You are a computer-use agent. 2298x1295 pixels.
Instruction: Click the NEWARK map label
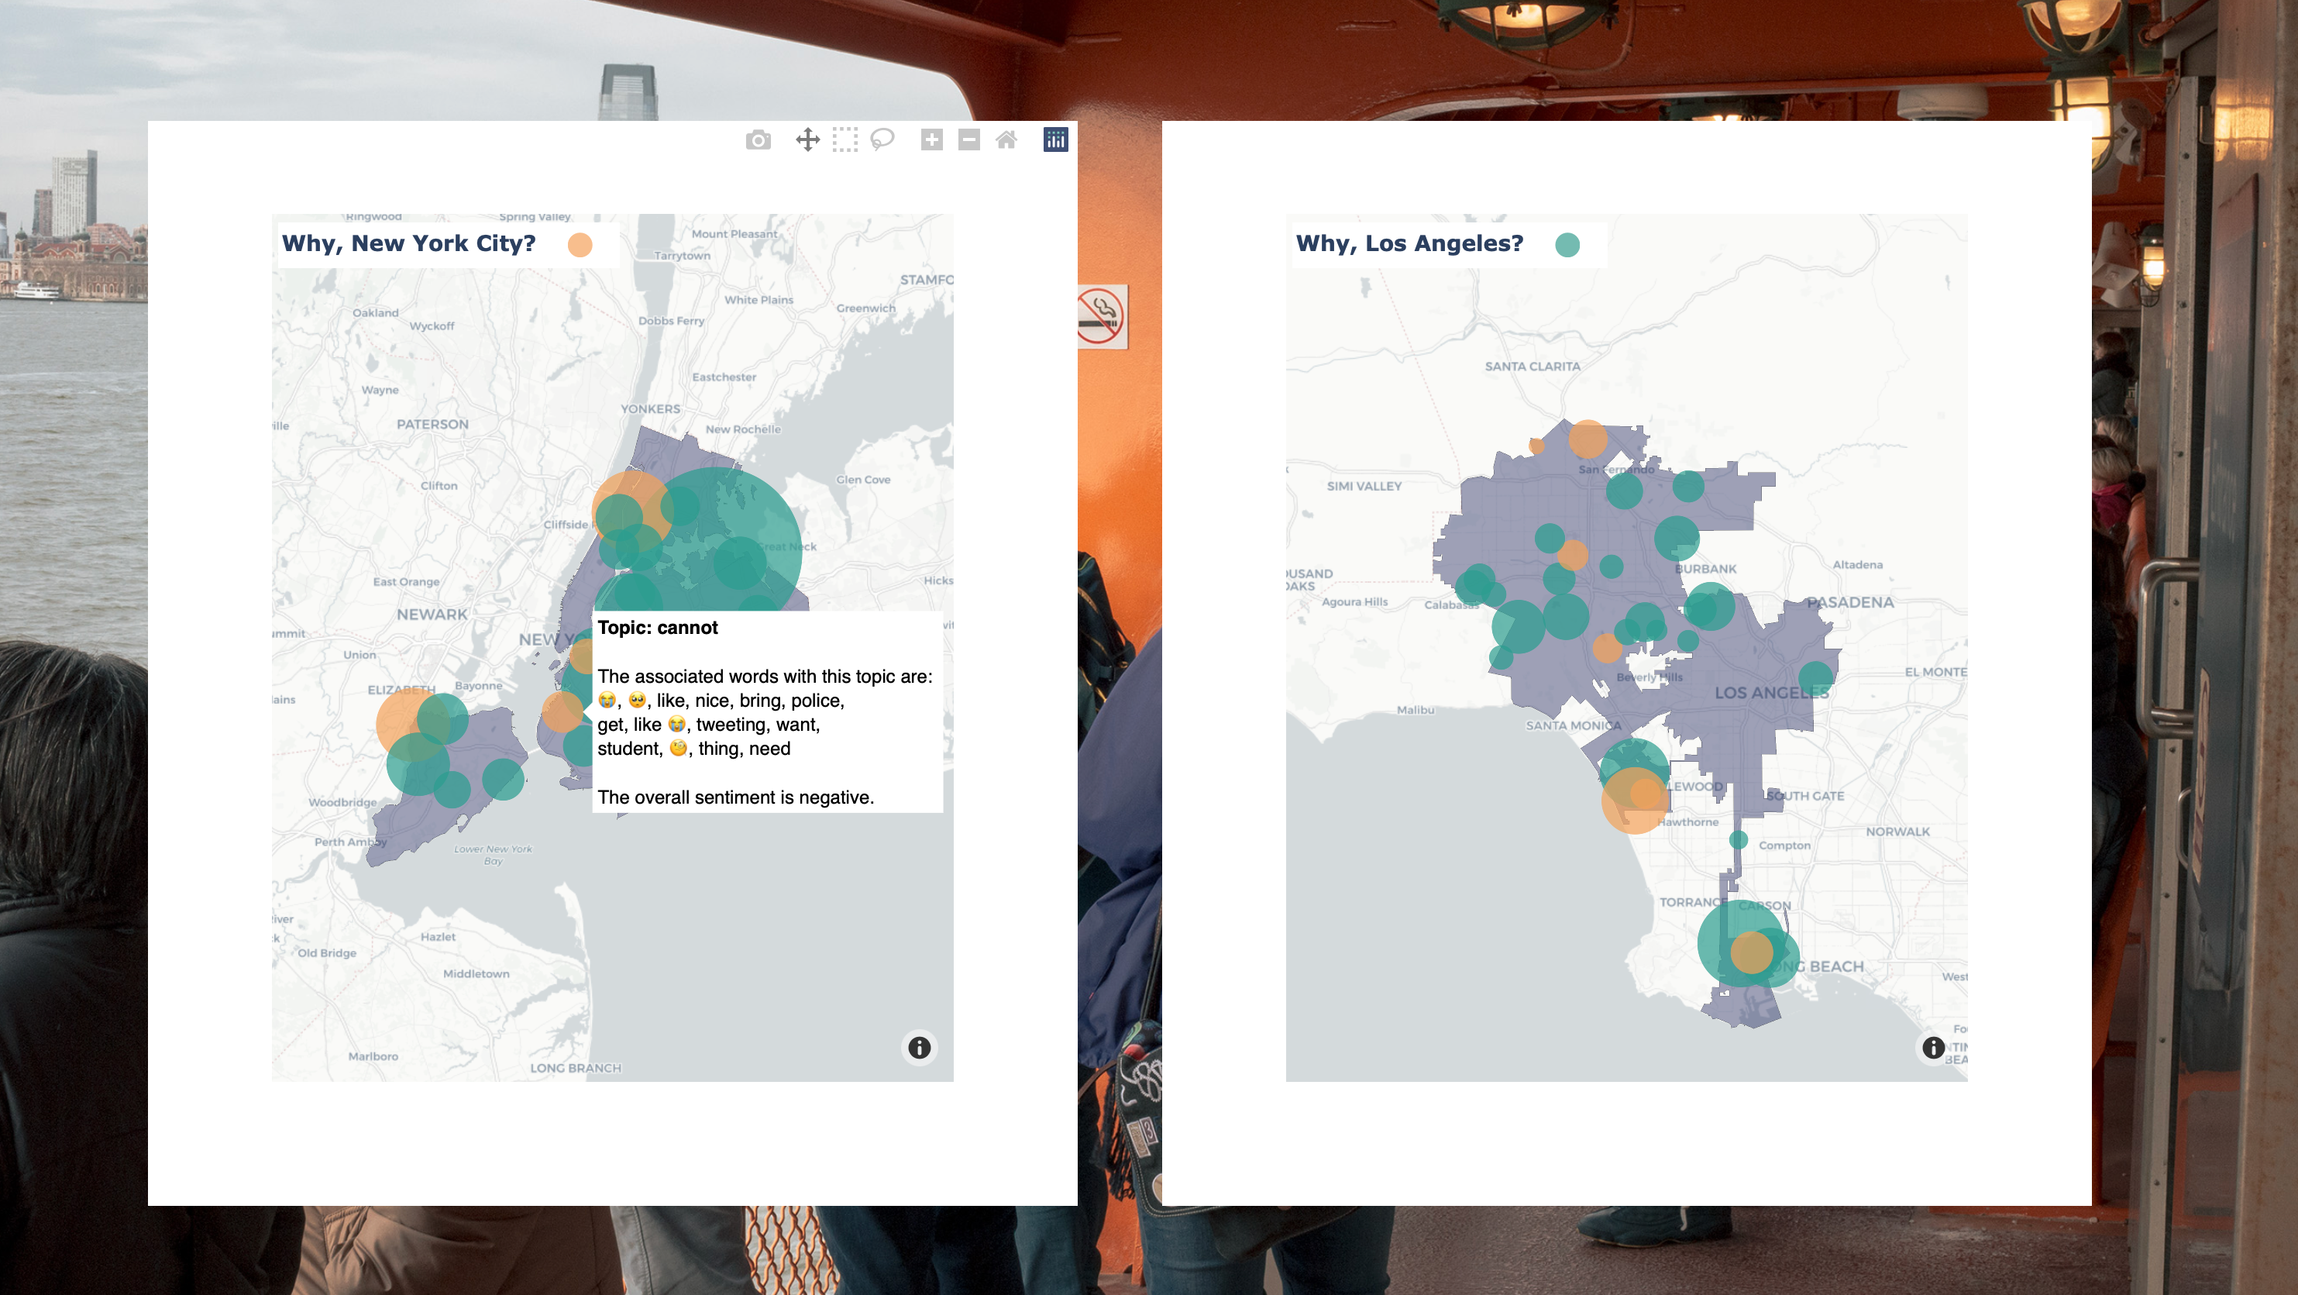(x=432, y=614)
